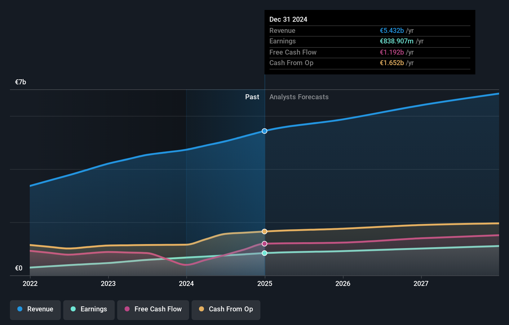Screen dimensions: 509x325
Task: Click the orange Cash From Op marker on chart
Action: click(x=264, y=231)
